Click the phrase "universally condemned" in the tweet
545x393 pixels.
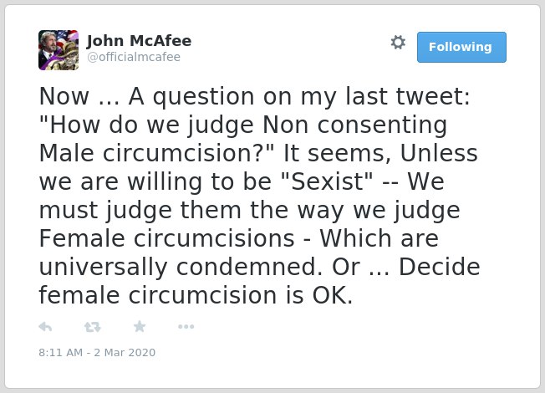(181, 267)
